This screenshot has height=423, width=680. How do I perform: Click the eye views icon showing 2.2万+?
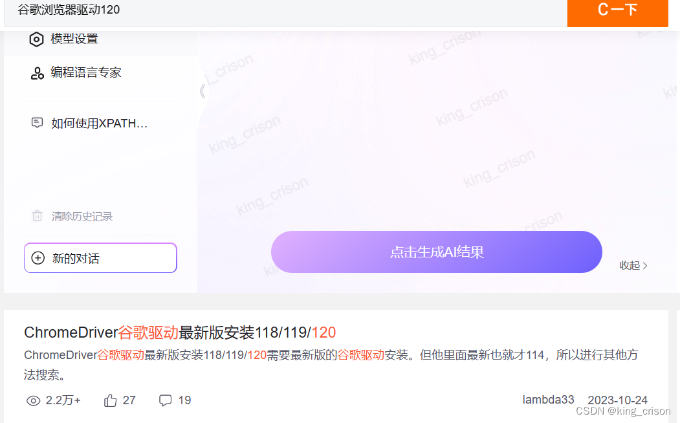pos(34,400)
